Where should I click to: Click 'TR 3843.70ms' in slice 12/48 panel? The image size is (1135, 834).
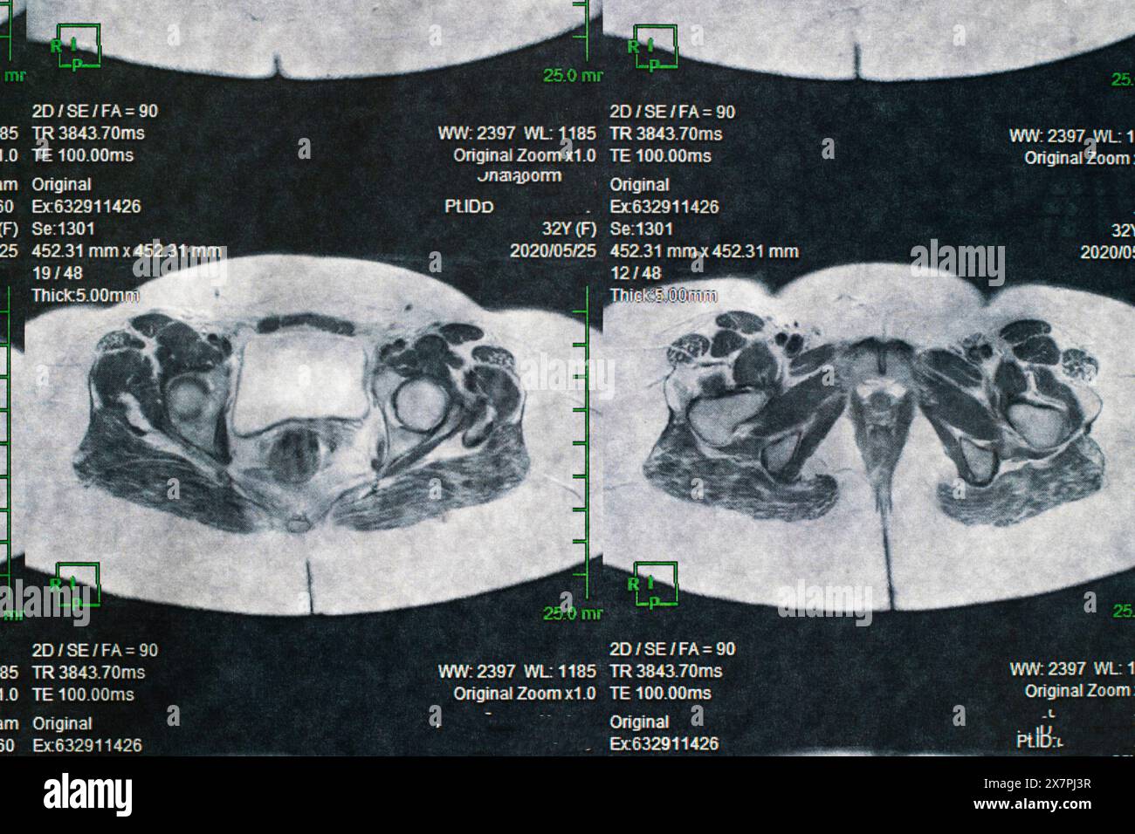666,133
